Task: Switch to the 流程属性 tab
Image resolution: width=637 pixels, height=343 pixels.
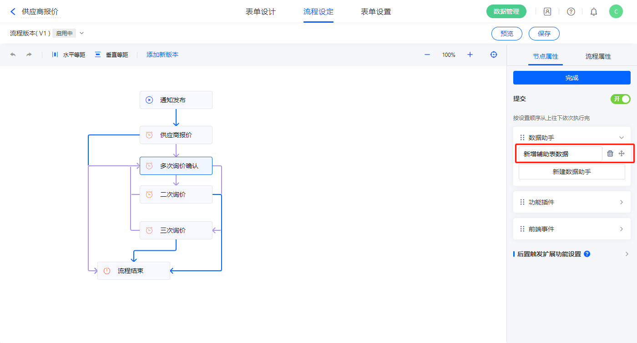Action: (x=598, y=56)
